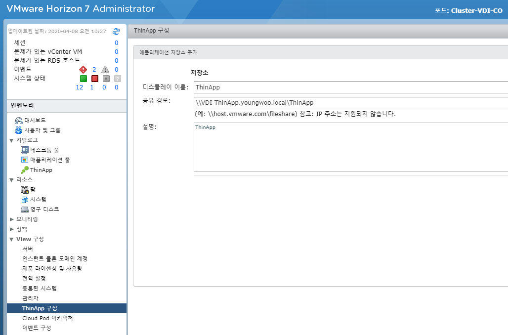Click the dashboard gauge icon
Viewport: 508px width, 335px height.
pyautogui.click(x=18, y=121)
